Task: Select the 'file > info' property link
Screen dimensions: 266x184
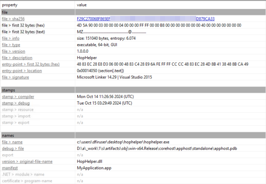Action: click(x=11, y=38)
